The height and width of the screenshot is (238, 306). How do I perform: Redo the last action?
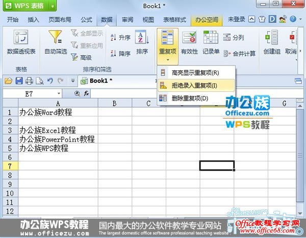point(61,81)
